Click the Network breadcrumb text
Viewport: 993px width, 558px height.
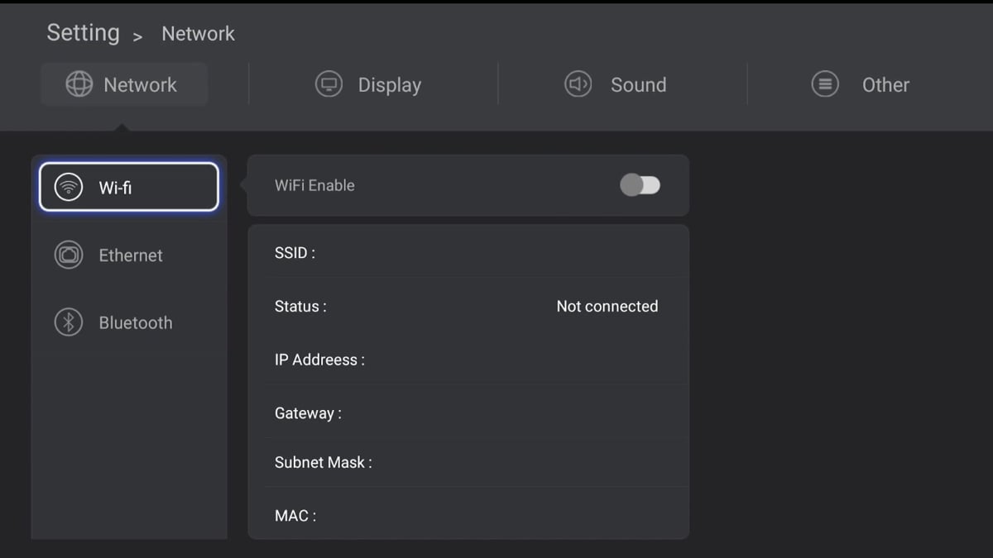click(198, 34)
